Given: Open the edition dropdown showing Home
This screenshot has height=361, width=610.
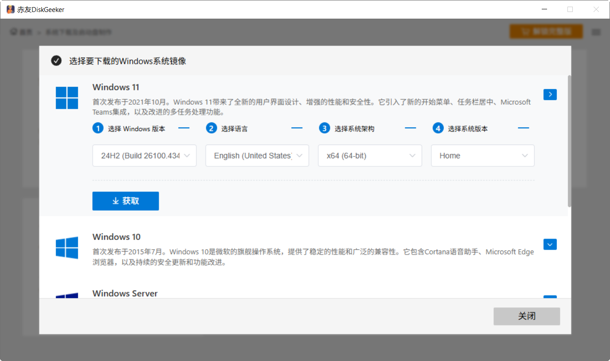Looking at the screenshot, I should click(x=482, y=156).
